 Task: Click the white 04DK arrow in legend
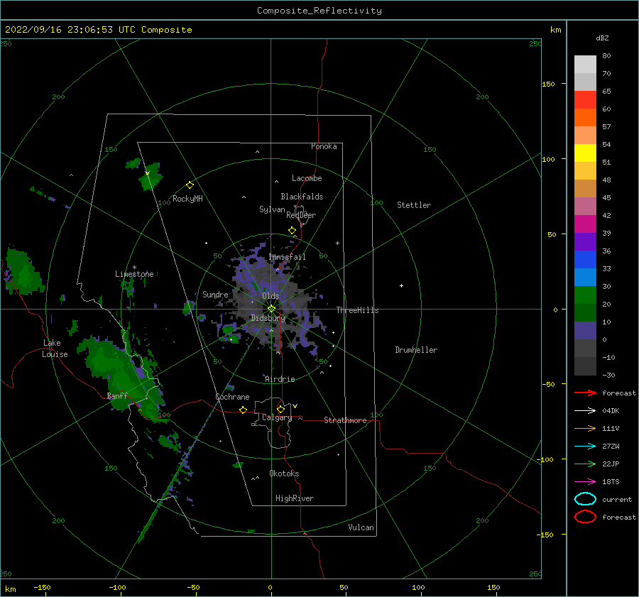(585, 410)
